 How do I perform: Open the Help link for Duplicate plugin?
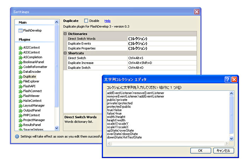(108, 21)
